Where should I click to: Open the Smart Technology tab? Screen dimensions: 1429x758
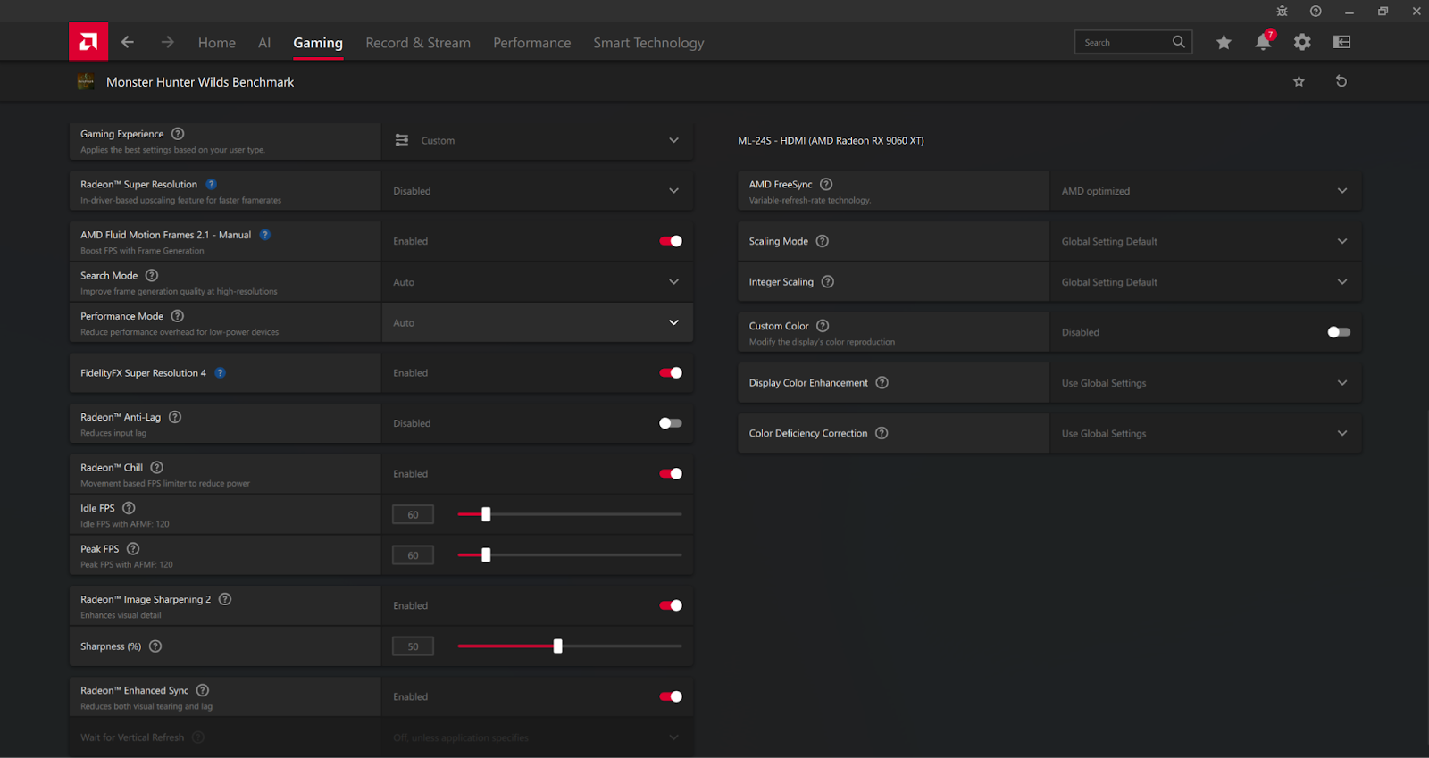[x=648, y=43]
